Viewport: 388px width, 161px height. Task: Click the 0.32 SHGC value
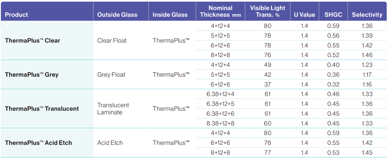tap(333, 84)
